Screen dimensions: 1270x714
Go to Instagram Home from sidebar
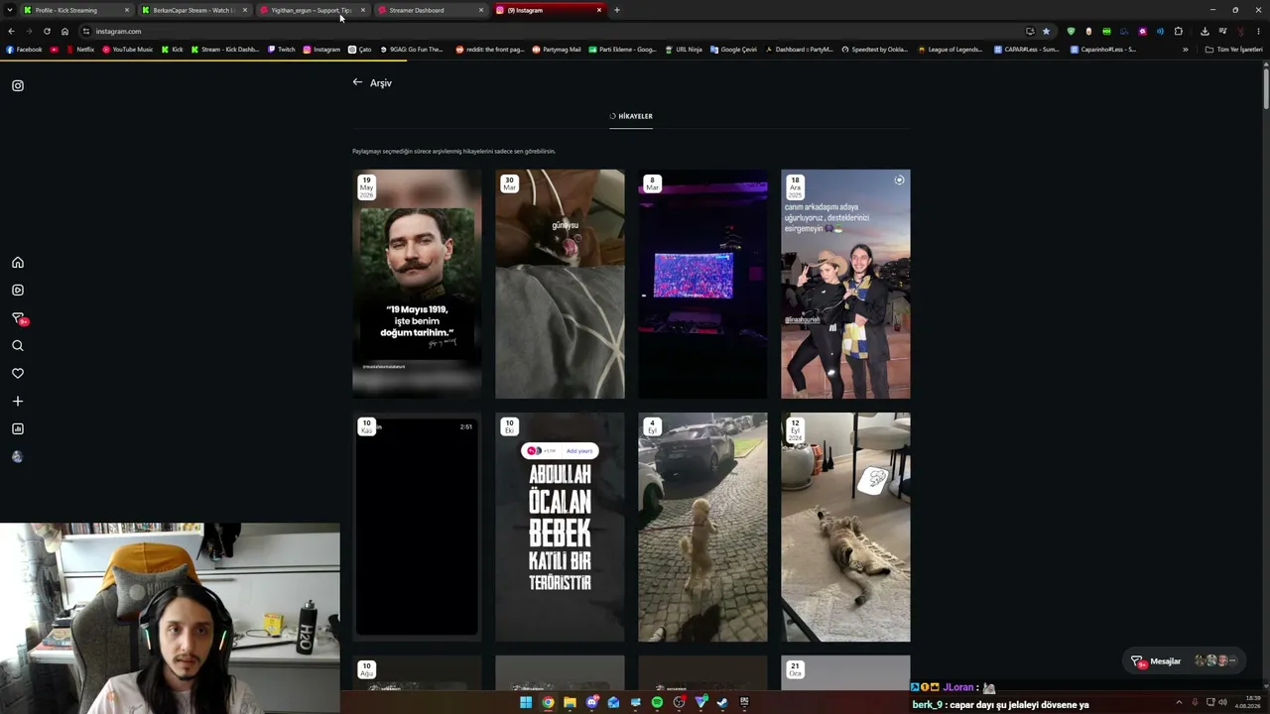[18, 263]
